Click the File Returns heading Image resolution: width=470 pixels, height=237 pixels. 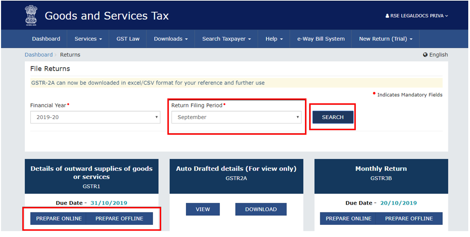[50, 69]
